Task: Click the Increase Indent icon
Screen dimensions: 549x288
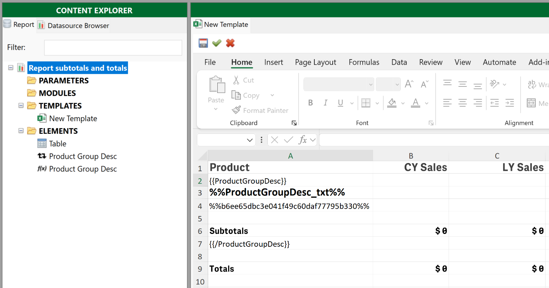Action: (509, 103)
